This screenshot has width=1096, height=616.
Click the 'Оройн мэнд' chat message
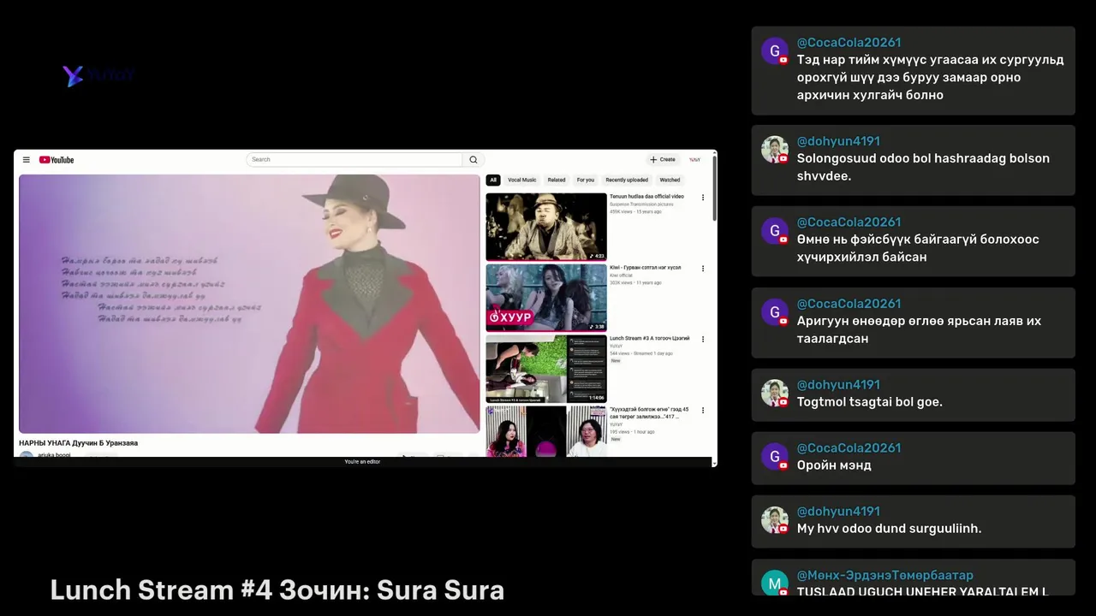834,465
